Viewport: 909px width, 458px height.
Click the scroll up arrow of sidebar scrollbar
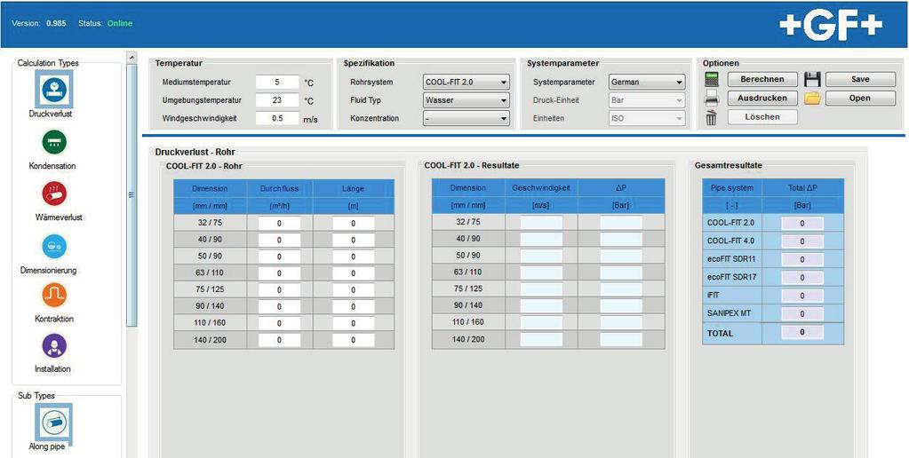132,58
